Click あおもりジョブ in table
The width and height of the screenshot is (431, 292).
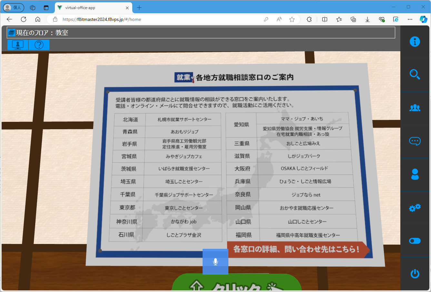click(185, 132)
